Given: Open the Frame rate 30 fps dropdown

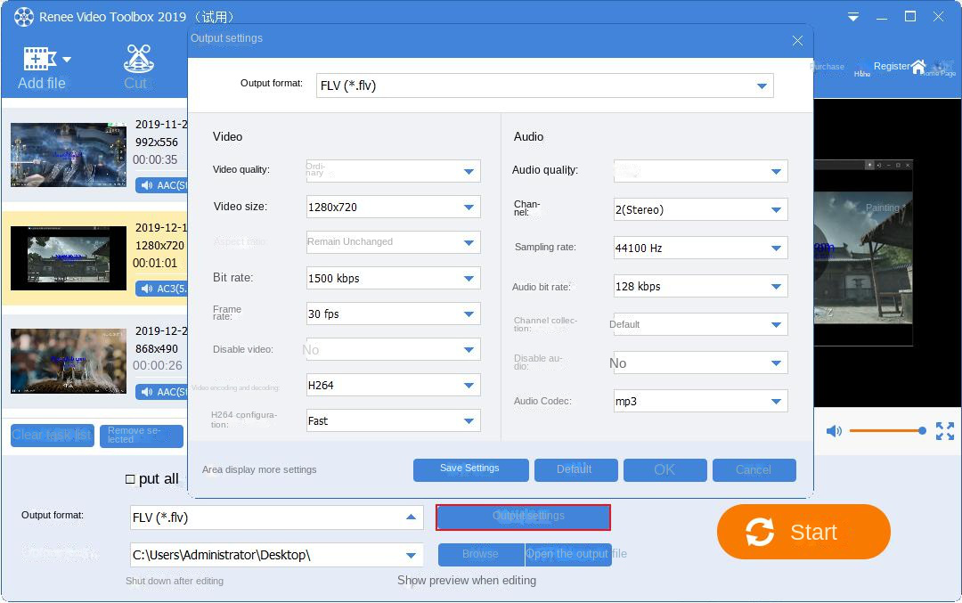Looking at the screenshot, I should point(469,314).
